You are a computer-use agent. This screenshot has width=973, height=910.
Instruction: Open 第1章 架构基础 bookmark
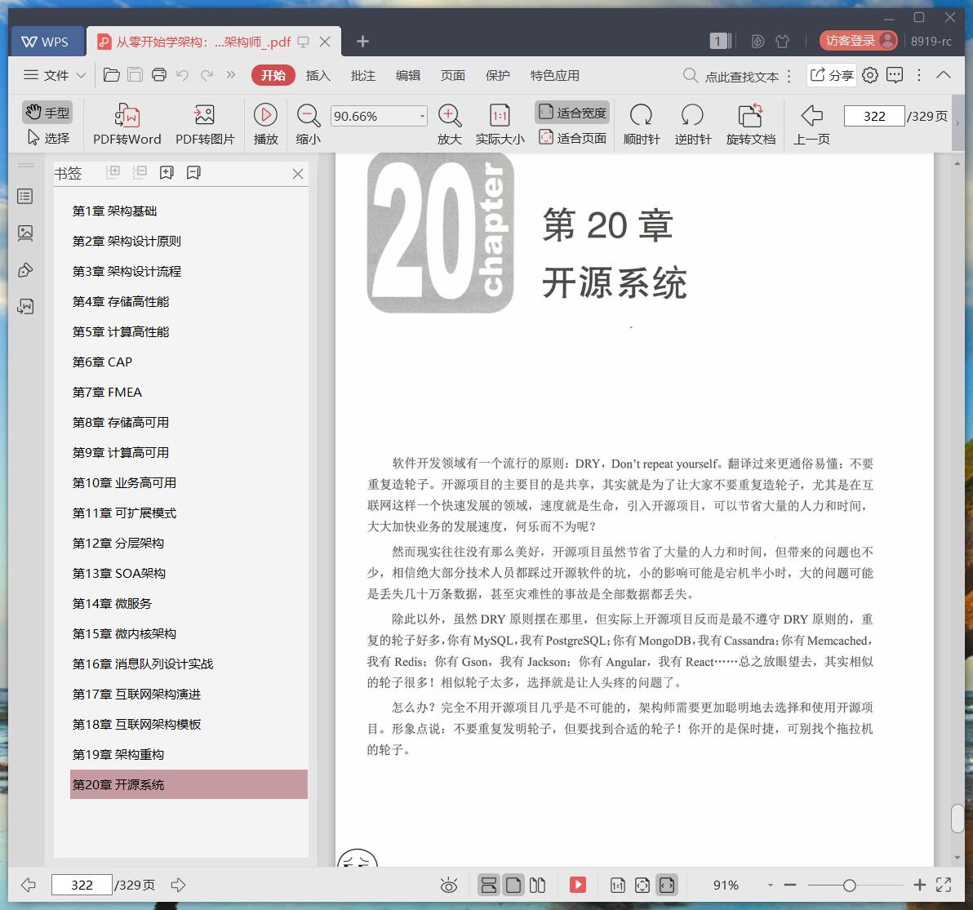pos(114,211)
